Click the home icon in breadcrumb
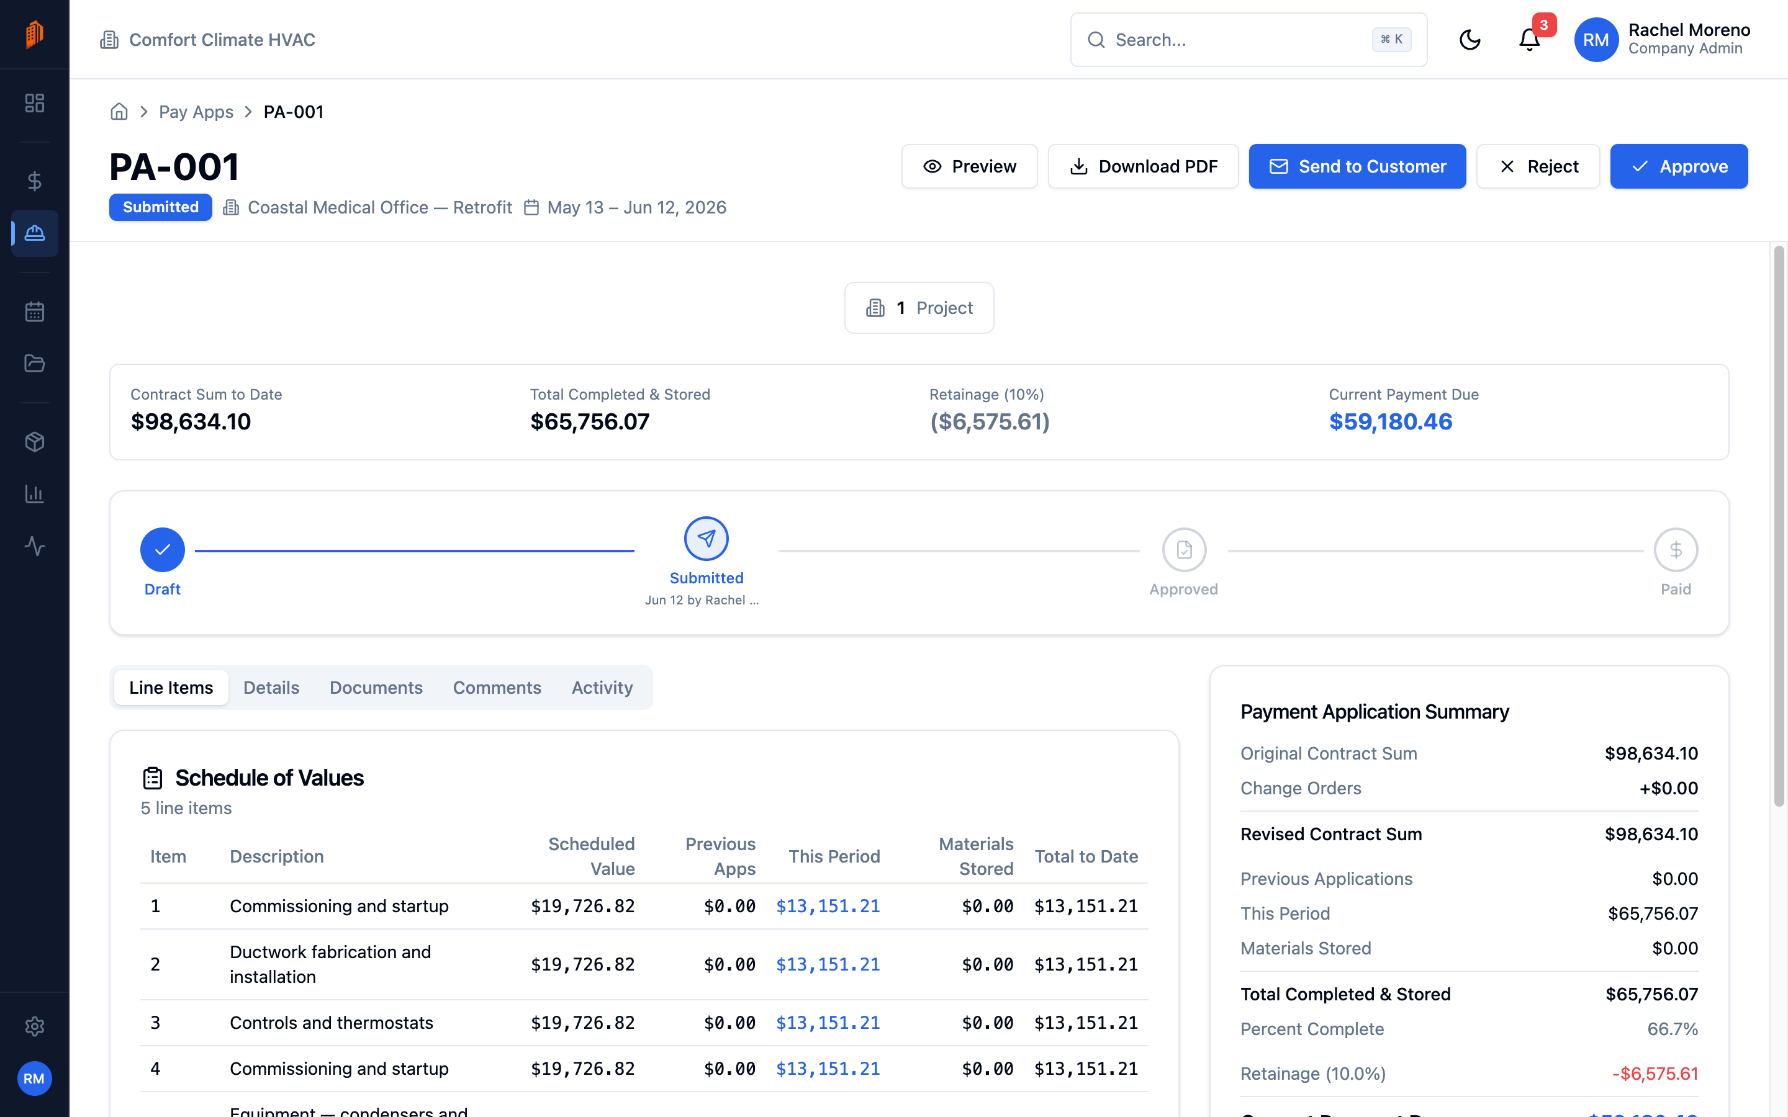The width and height of the screenshot is (1788, 1117). (119, 112)
